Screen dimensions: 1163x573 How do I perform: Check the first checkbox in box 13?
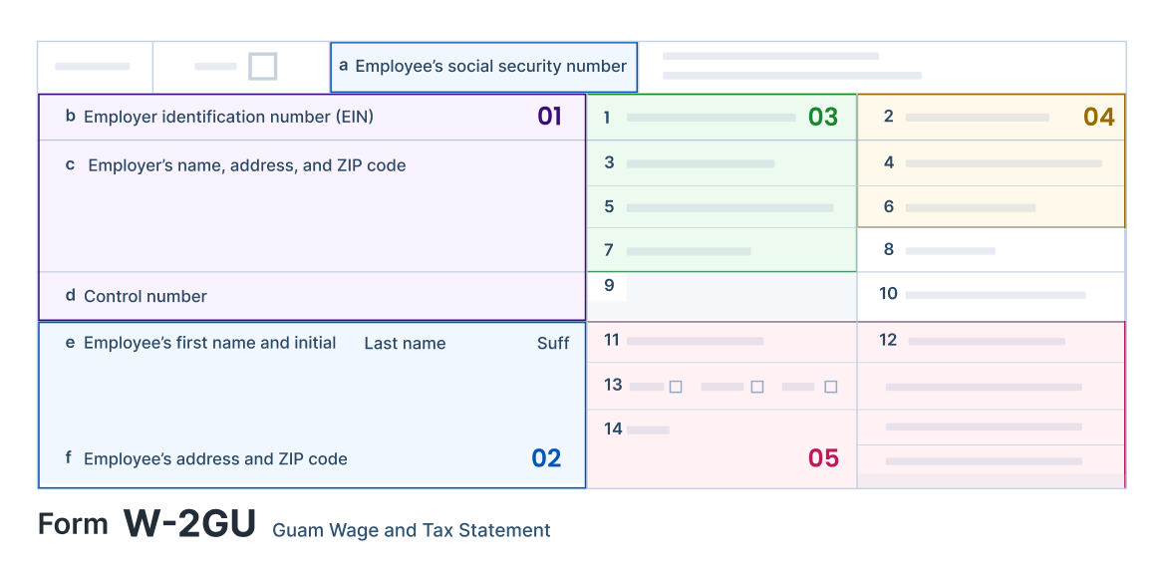click(676, 387)
